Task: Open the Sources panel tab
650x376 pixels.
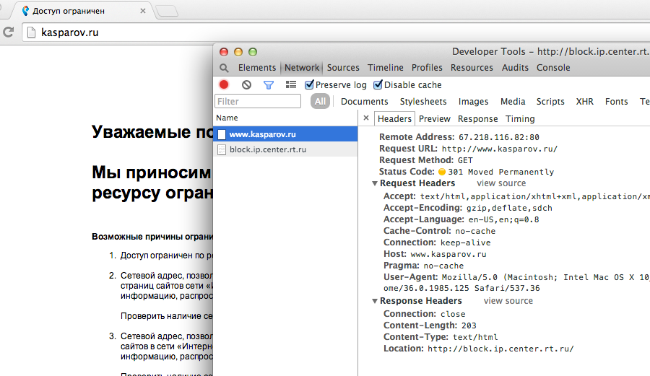Action: [343, 68]
